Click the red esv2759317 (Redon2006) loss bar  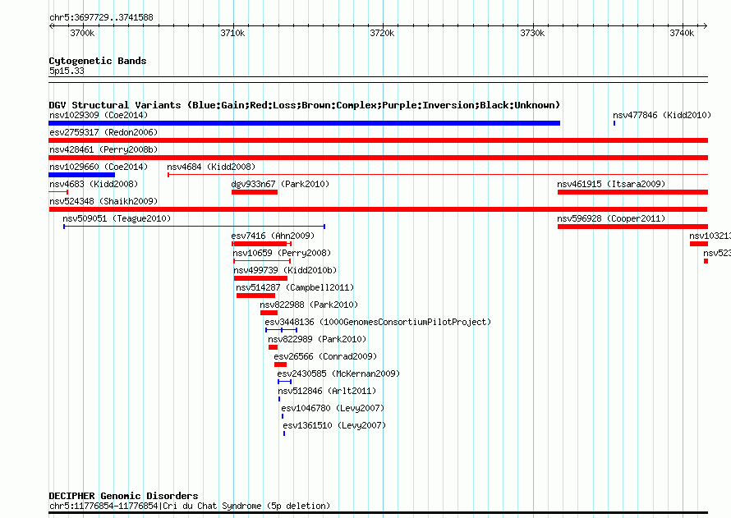coord(378,140)
